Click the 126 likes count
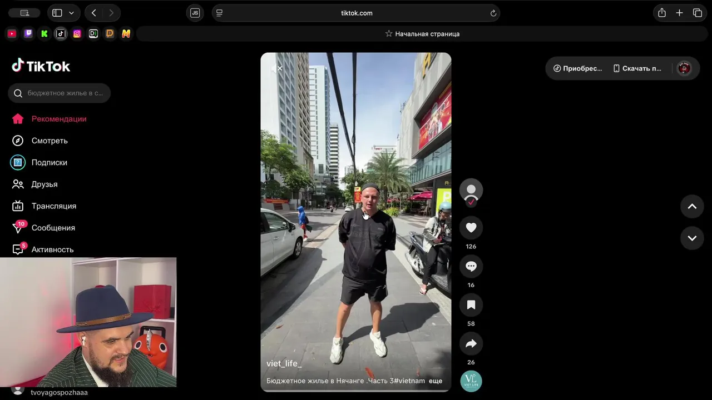The height and width of the screenshot is (400, 712). [x=471, y=246]
